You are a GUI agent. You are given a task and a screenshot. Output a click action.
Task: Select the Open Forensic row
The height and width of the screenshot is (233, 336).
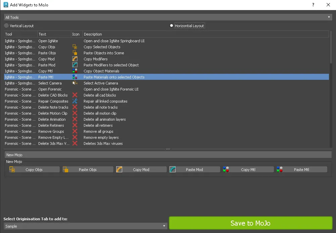pyautogui.click(x=166, y=89)
